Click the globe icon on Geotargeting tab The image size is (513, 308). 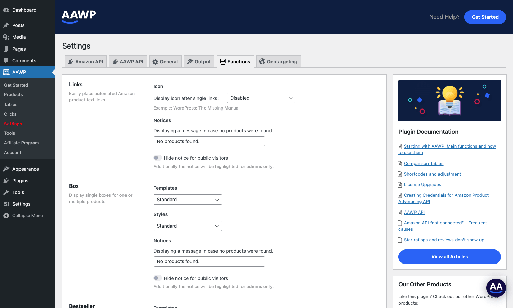point(262,62)
